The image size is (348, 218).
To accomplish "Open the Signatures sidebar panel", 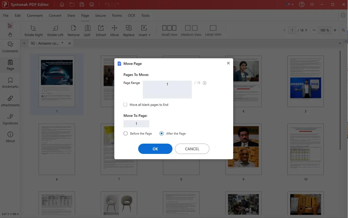I will (10, 119).
